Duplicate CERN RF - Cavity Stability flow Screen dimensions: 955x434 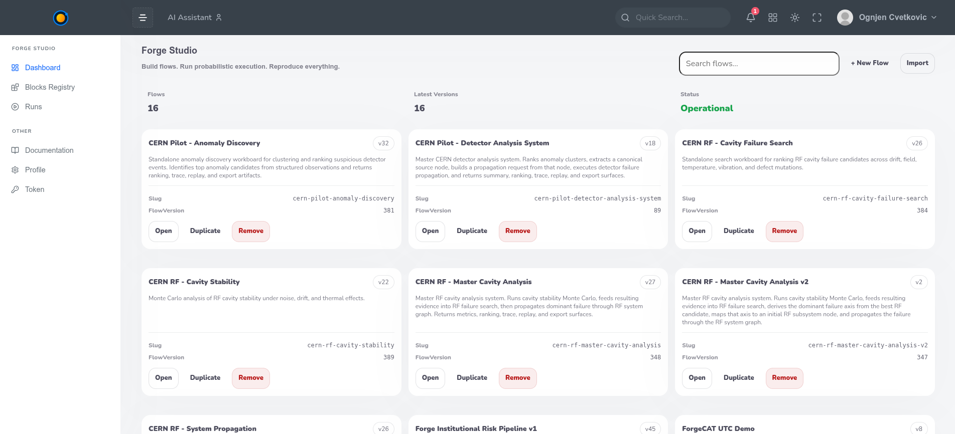click(205, 378)
